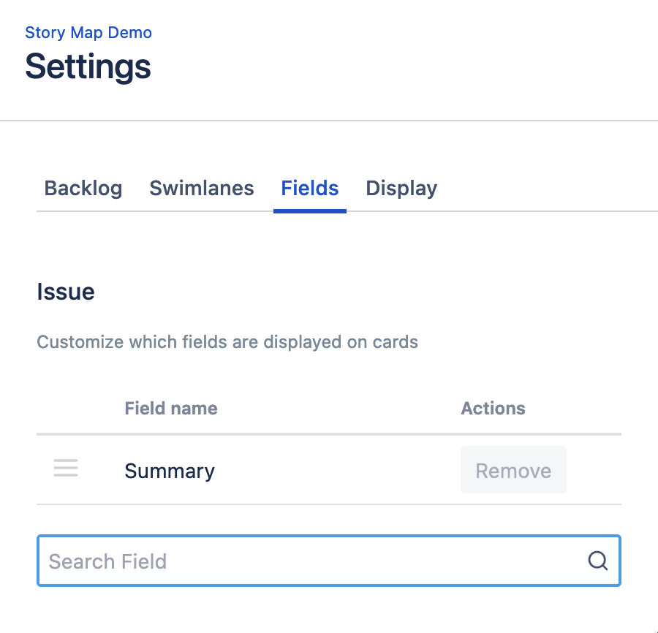The image size is (658, 633).
Task: Click the active Fields tab underline indicator
Action: (309, 211)
